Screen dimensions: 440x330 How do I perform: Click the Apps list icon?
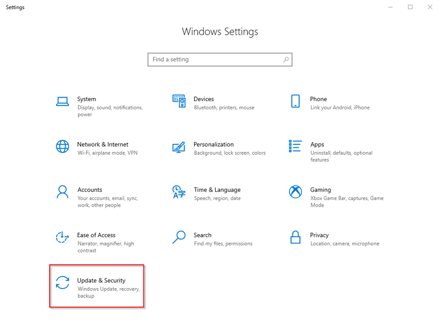coord(295,147)
